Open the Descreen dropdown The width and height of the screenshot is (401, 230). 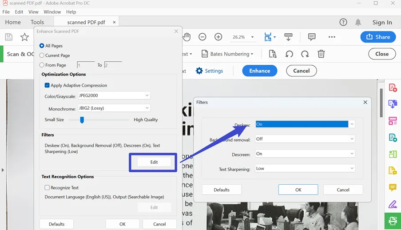tap(305, 154)
